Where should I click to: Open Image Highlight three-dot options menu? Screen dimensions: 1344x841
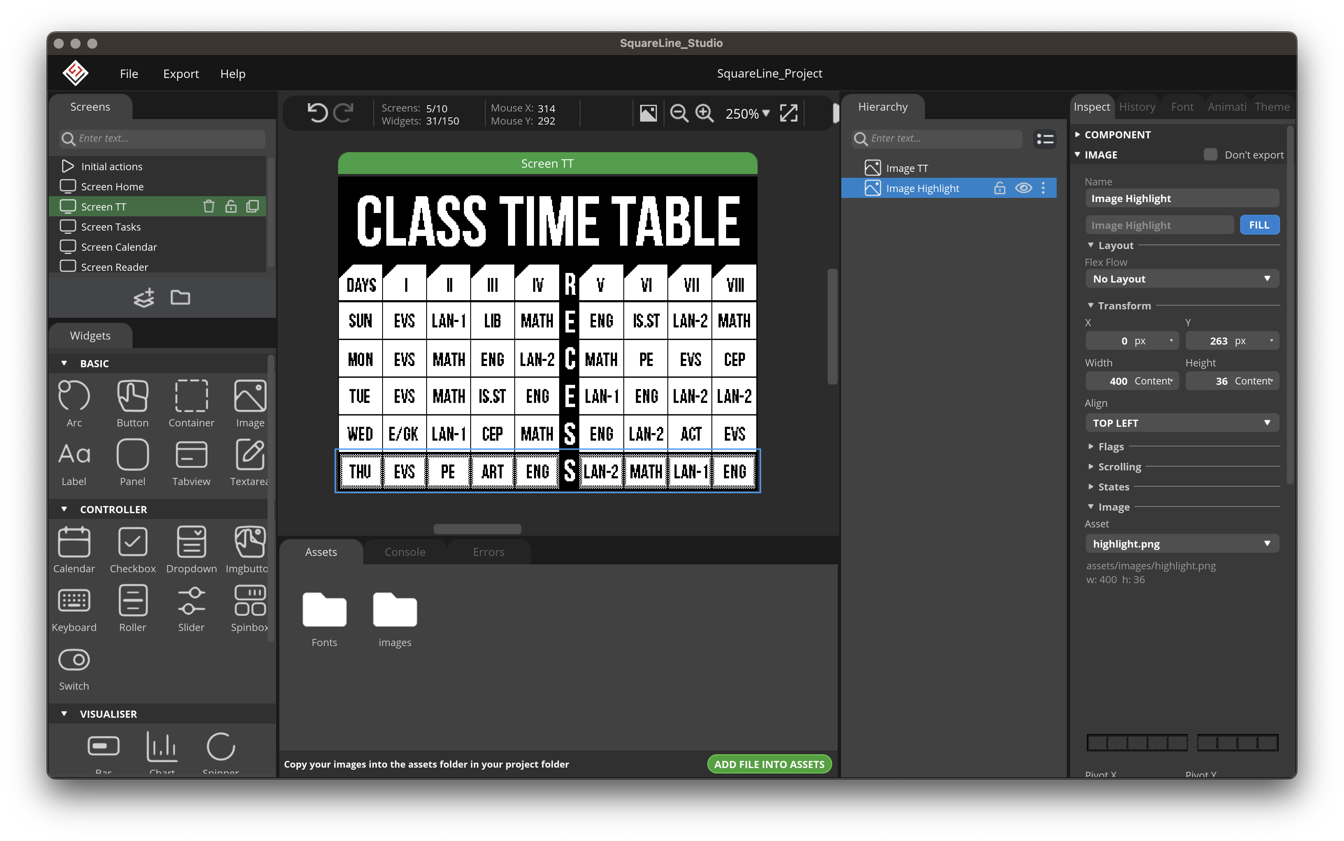tap(1044, 188)
